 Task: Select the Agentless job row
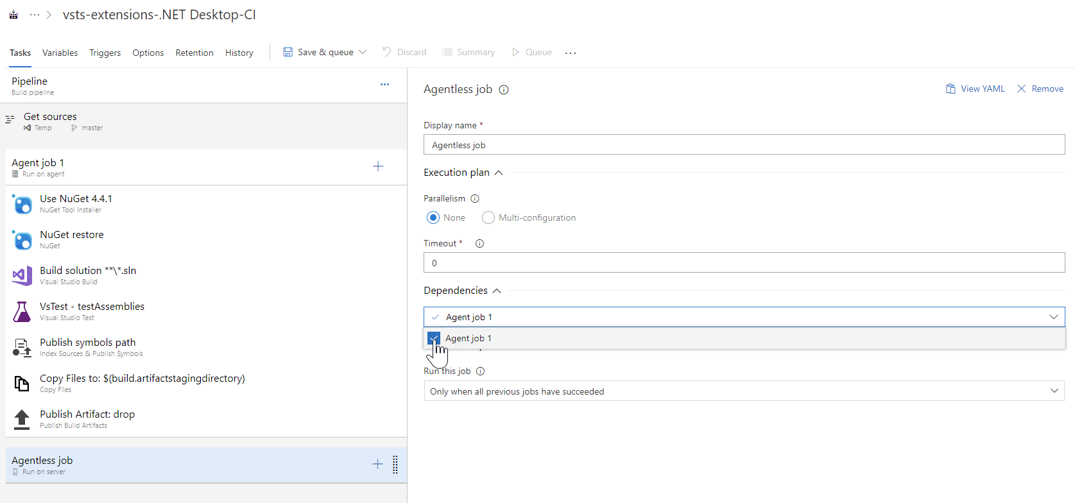pyautogui.click(x=206, y=465)
